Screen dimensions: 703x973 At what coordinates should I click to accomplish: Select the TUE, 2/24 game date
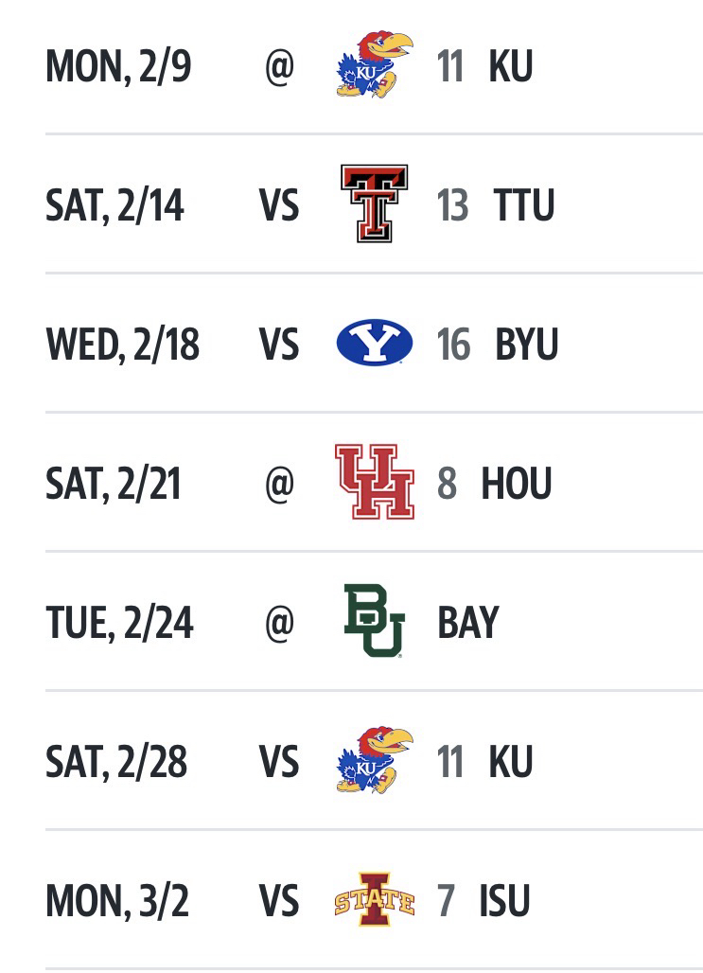click(x=119, y=622)
